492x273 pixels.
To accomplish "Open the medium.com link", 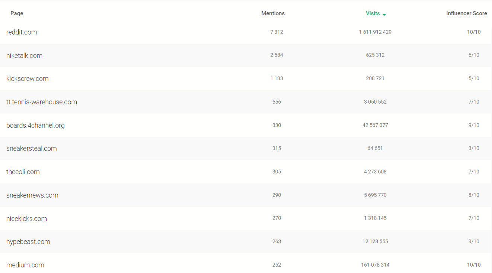I will [25, 265].
